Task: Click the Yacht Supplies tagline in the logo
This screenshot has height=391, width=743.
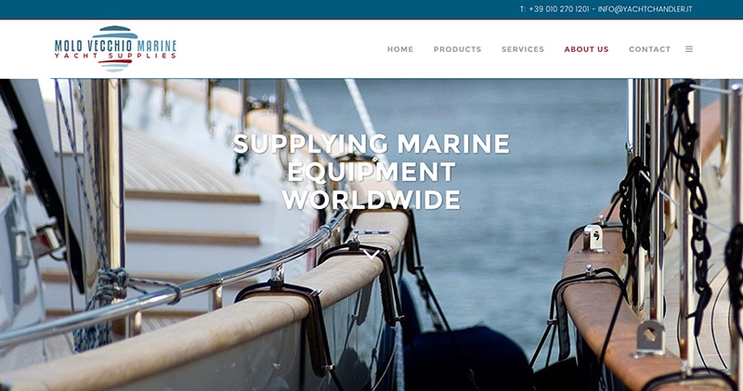Action: point(115,56)
